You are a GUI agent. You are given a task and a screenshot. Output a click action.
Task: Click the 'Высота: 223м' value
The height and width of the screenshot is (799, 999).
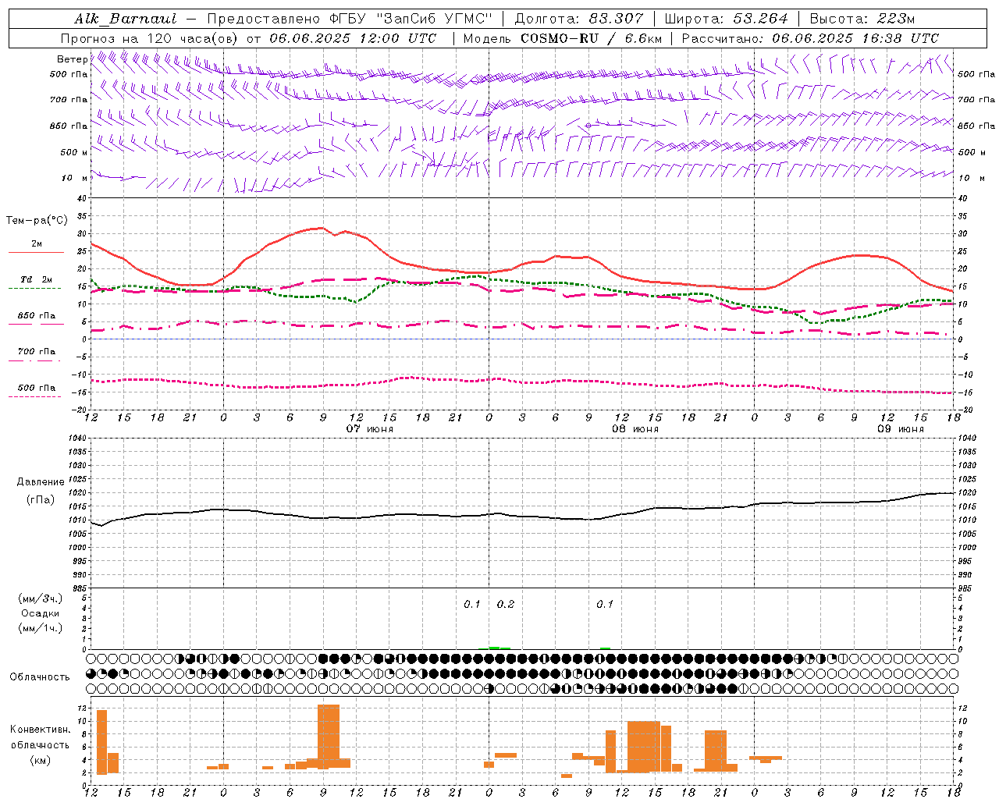point(862,19)
